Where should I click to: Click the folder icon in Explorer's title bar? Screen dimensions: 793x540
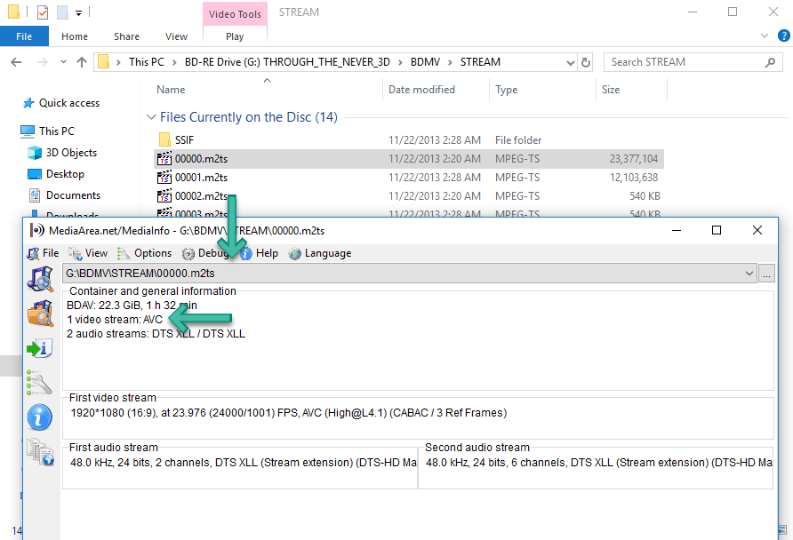tap(13, 12)
